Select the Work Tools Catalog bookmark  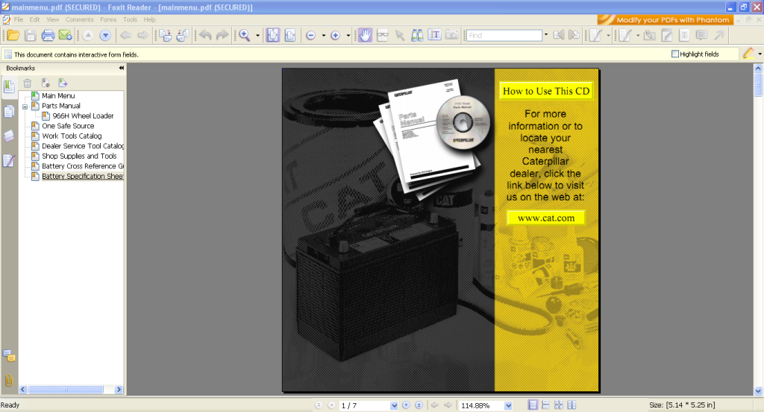[x=72, y=136]
